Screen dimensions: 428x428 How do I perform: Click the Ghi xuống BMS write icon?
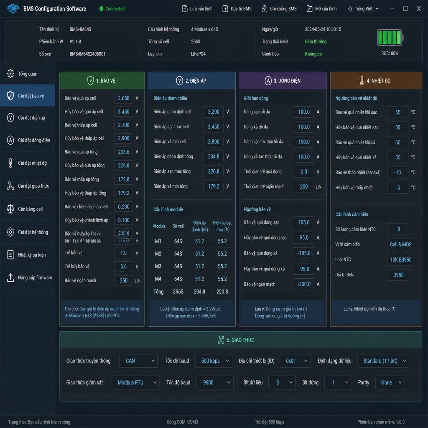pos(265,9)
